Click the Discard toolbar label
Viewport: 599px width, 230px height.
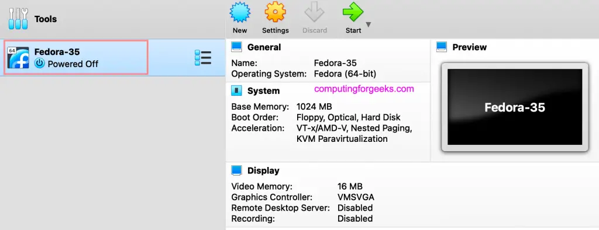[315, 30]
